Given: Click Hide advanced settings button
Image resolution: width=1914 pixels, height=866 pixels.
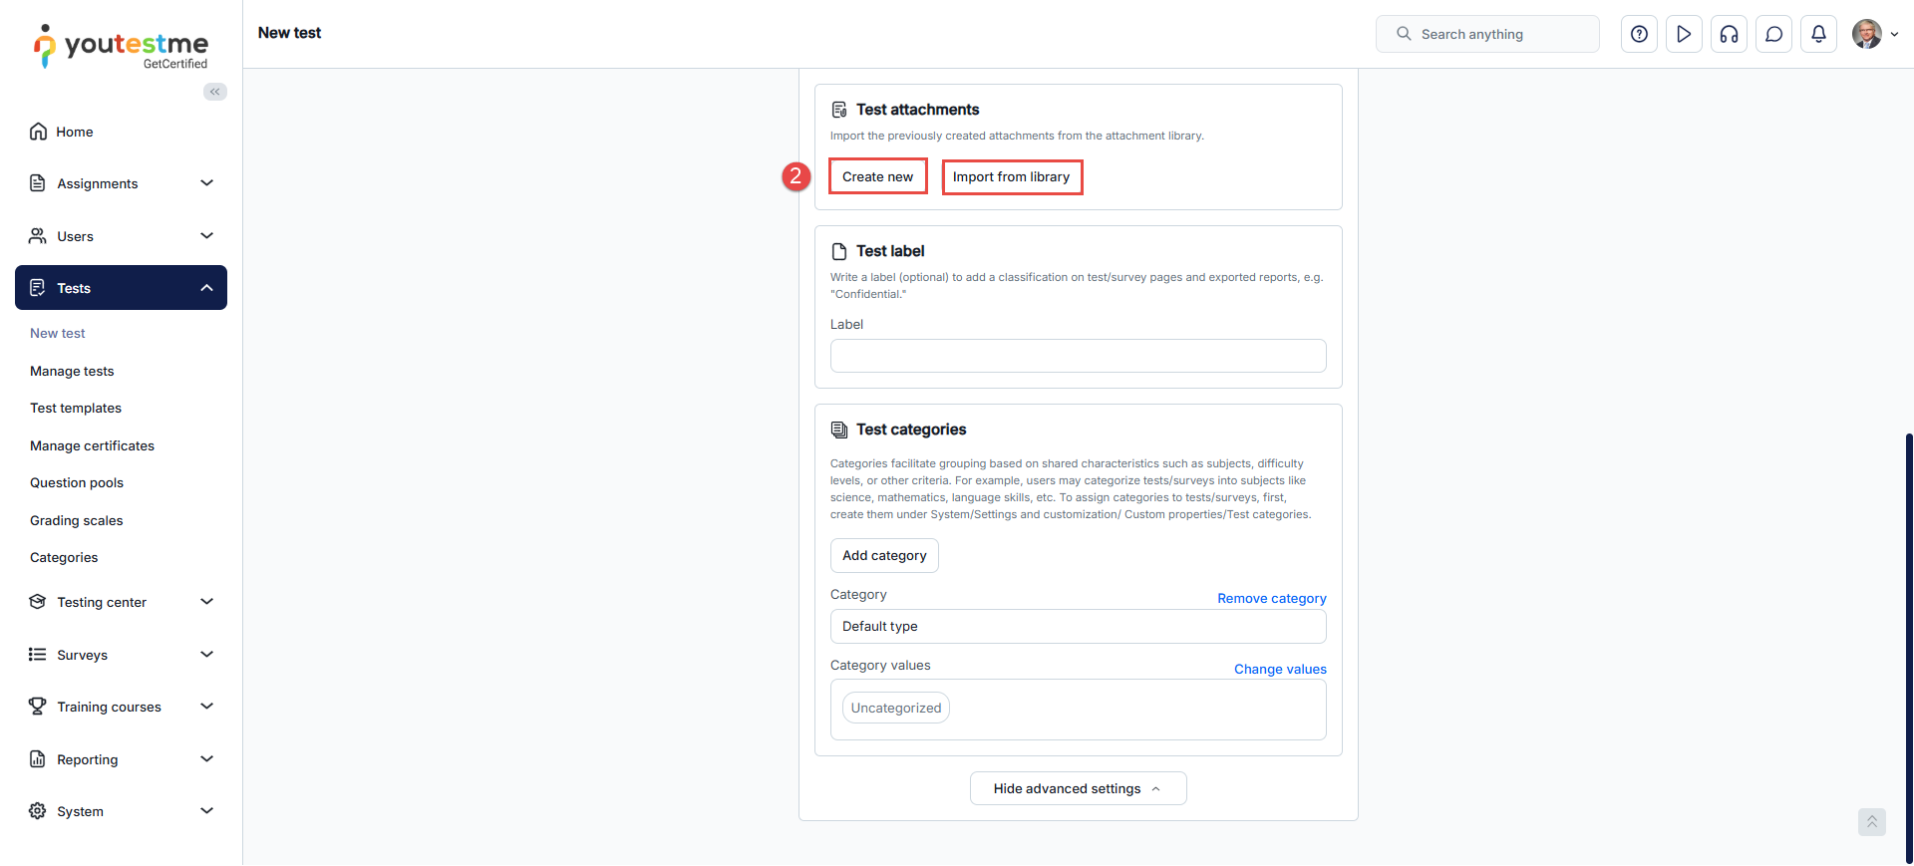Looking at the screenshot, I should click(x=1078, y=788).
